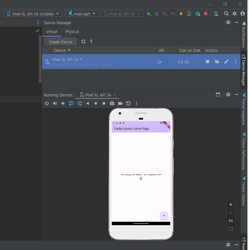
Task: Open Search Everywhere magnifier
Action: 226,14
